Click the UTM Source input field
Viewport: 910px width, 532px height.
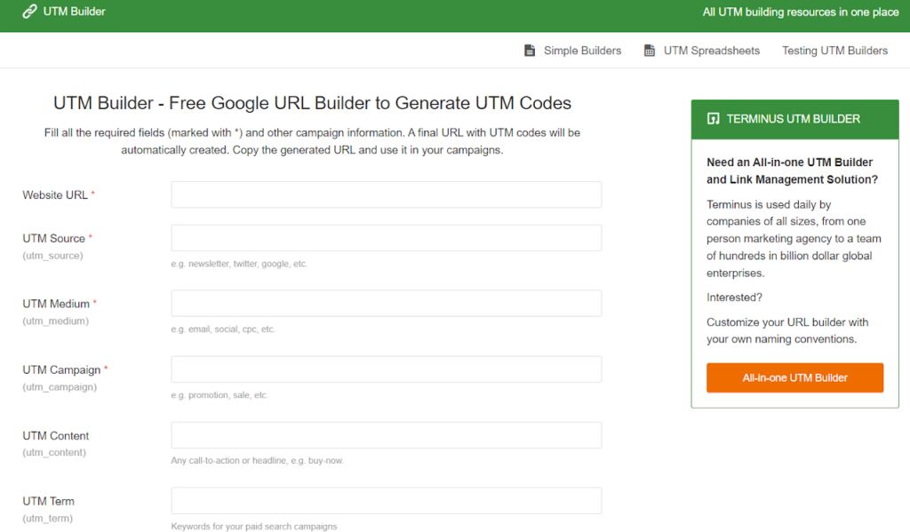point(385,238)
